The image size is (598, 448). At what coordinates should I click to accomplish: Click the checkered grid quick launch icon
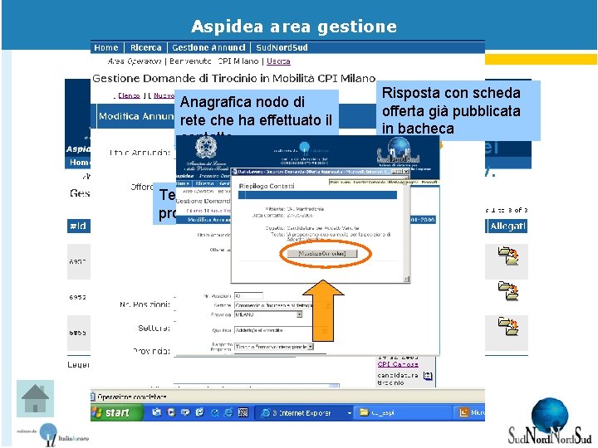tap(243, 413)
